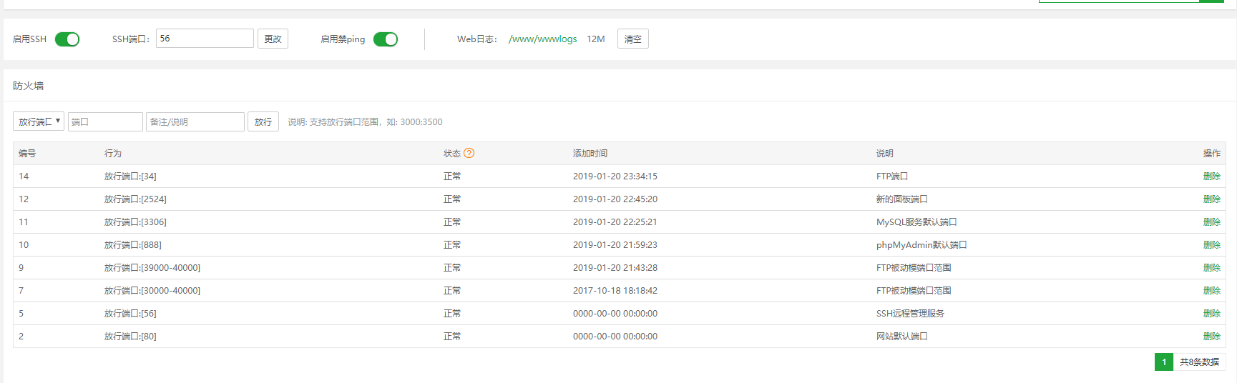Click the 行为 column header
This screenshot has height=383, width=1237.
click(x=113, y=154)
